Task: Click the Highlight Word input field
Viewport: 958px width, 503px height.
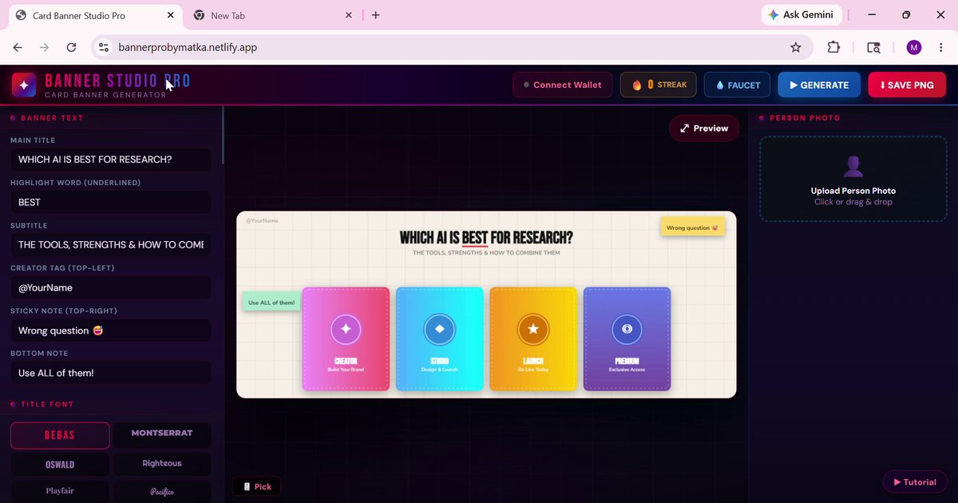Action: tap(111, 202)
